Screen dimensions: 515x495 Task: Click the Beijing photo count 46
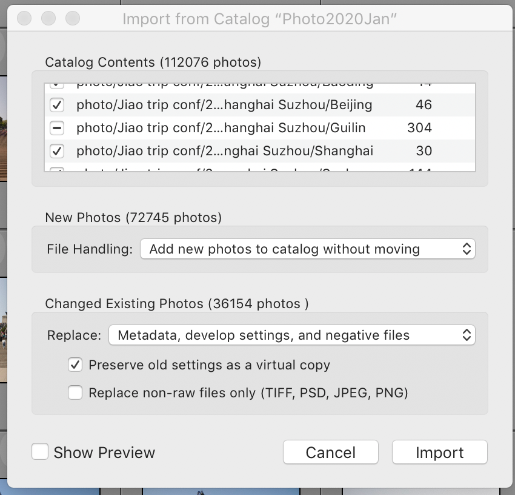click(424, 105)
